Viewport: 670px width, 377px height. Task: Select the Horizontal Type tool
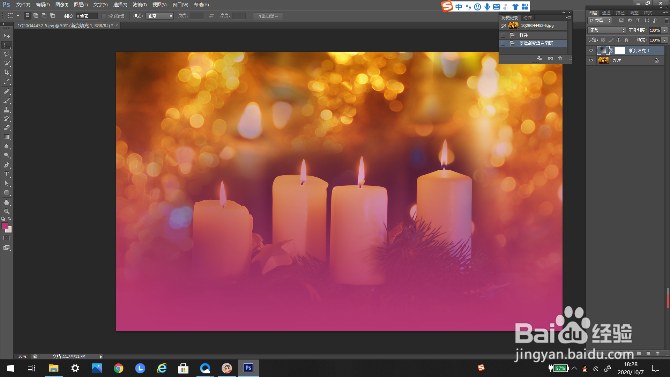click(7, 174)
